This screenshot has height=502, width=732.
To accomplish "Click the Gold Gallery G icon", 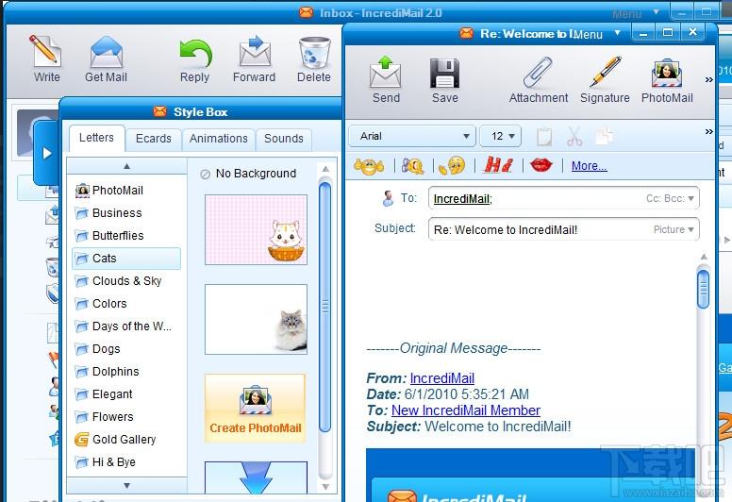I will (81, 440).
